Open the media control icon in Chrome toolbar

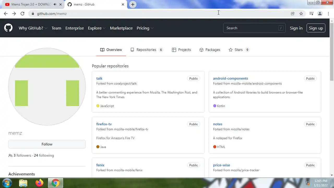click(x=311, y=14)
